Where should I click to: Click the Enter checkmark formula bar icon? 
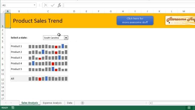pyautogui.click(x=53, y=5)
